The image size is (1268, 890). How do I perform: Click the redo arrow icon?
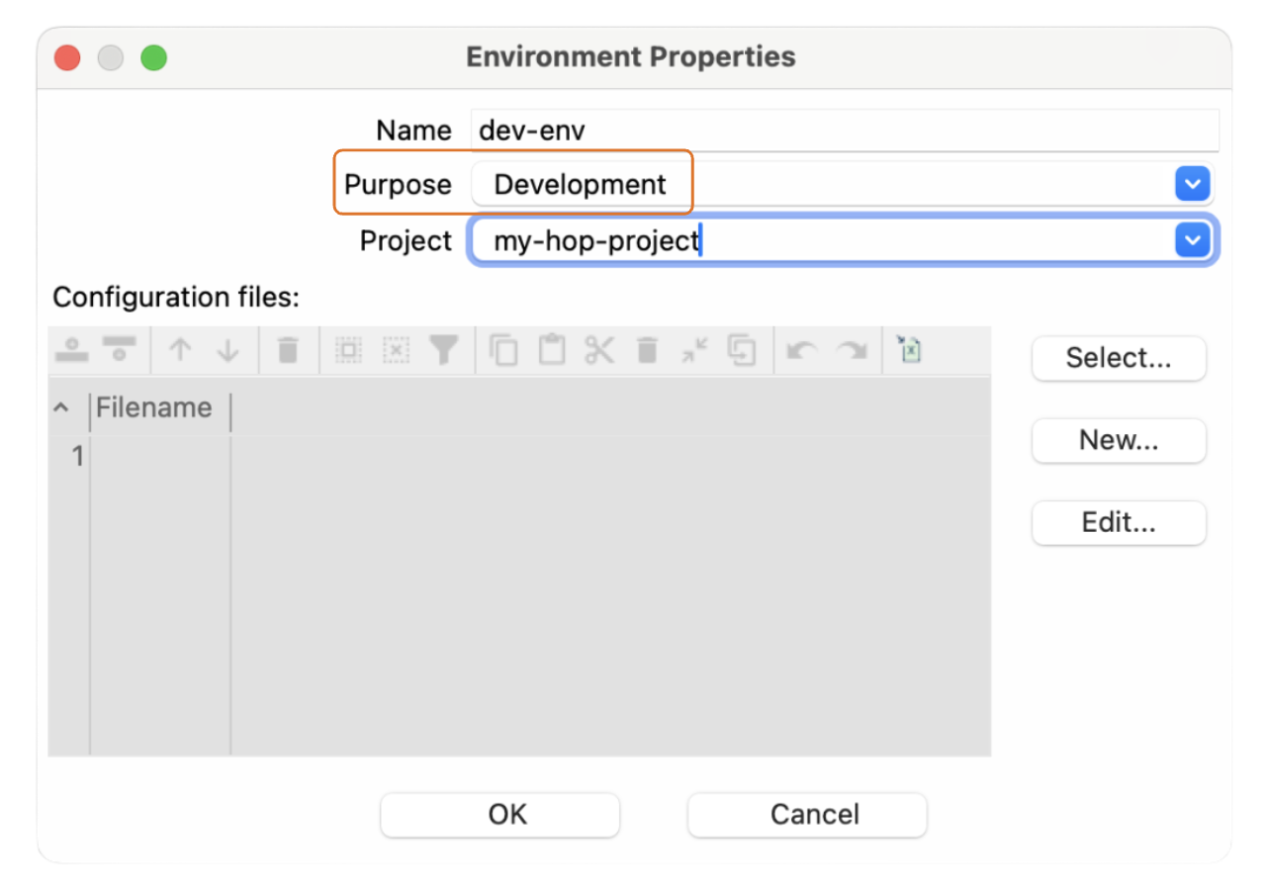pos(850,350)
